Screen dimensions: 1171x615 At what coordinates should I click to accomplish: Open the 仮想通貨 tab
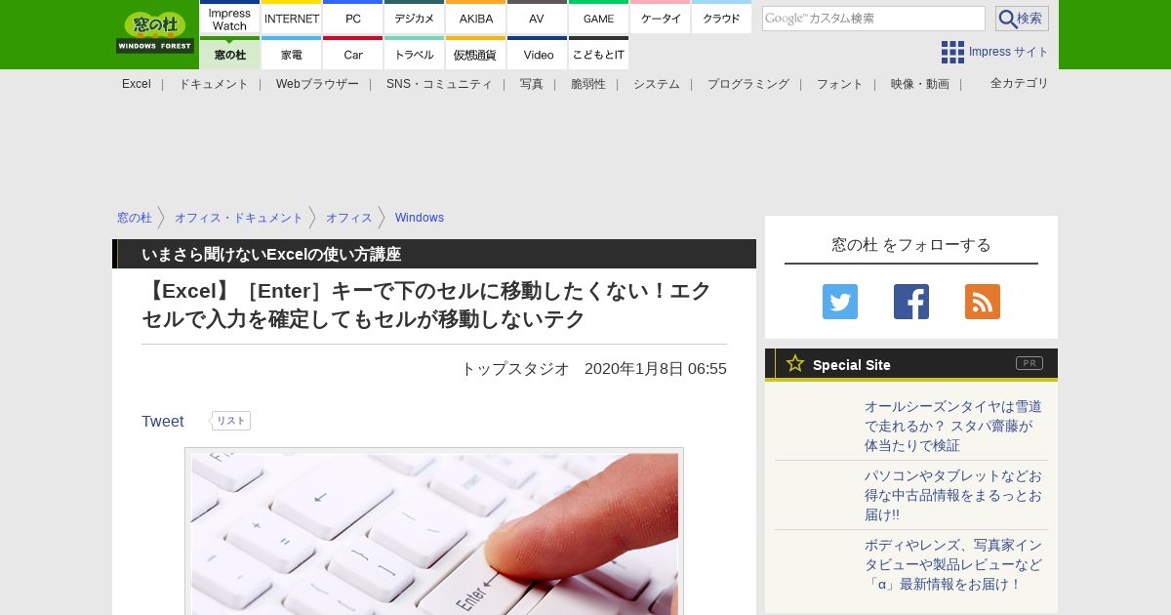coord(476,54)
